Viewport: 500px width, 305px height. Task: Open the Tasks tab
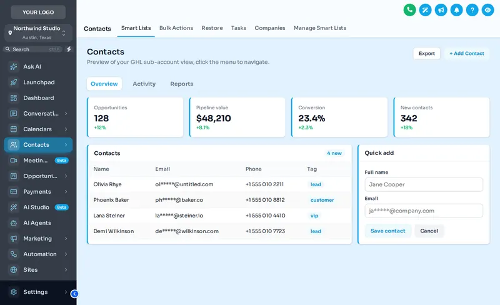pyautogui.click(x=239, y=28)
